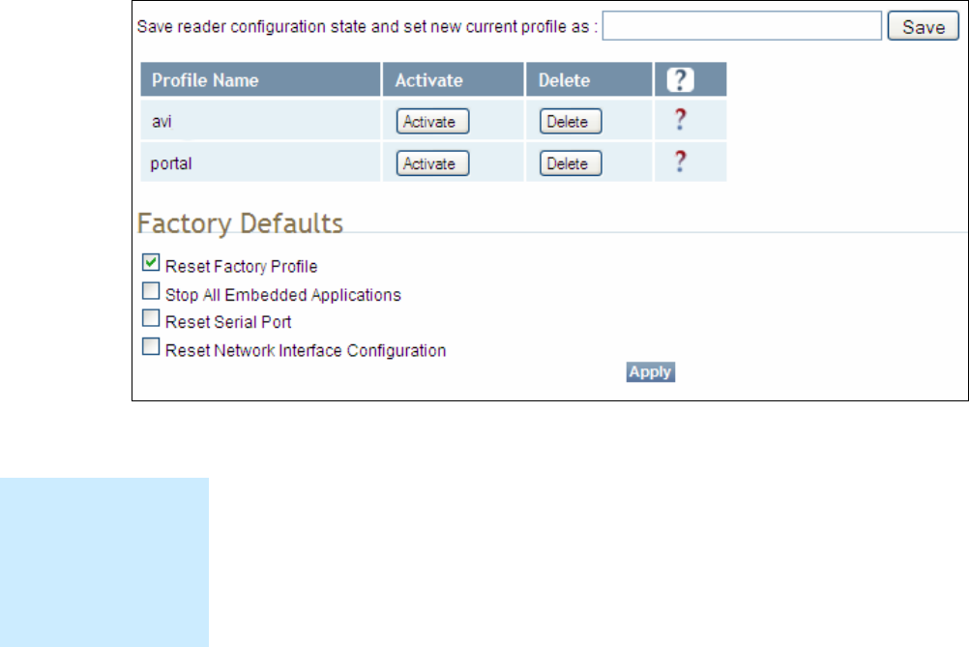
Task: Apply the factory defaults settings
Action: [x=650, y=372]
